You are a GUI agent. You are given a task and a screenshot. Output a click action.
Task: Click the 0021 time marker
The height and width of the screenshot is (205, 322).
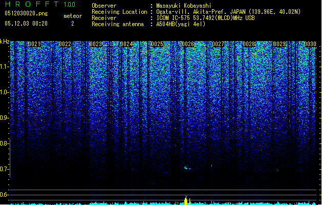coord(34,44)
